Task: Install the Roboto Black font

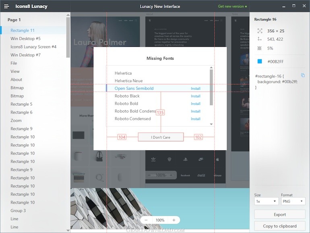Action: pyautogui.click(x=196, y=96)
